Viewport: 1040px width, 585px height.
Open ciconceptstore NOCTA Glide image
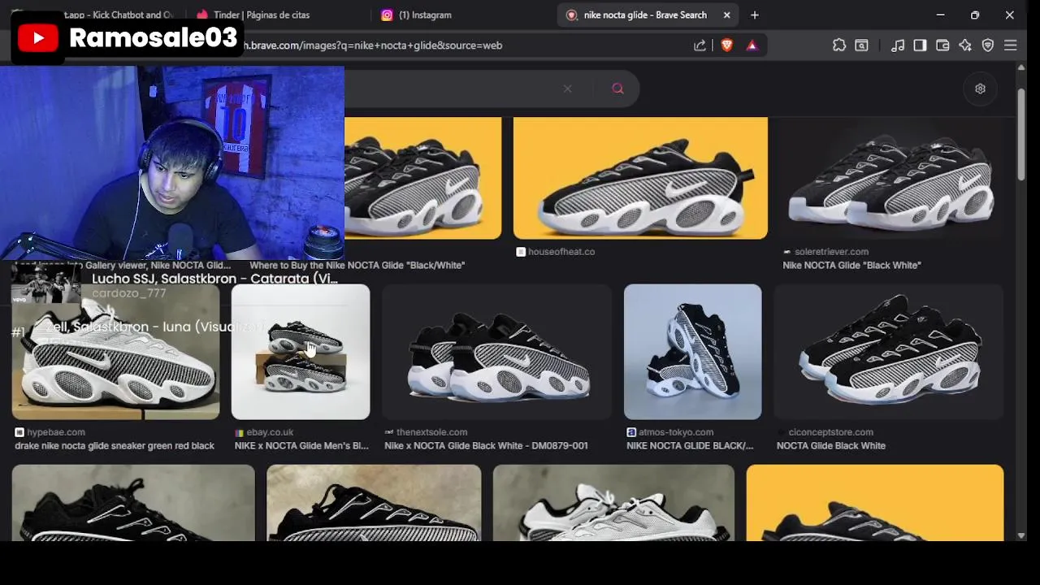(x=889, y=352)
